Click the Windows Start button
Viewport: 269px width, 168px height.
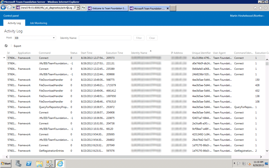pyautogui.click(x=6, y=164)
